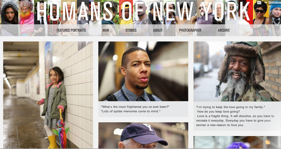The height and width of the screenshot is (149, 281).
Task: Click the envelope message icon
Action: point(259,2)
